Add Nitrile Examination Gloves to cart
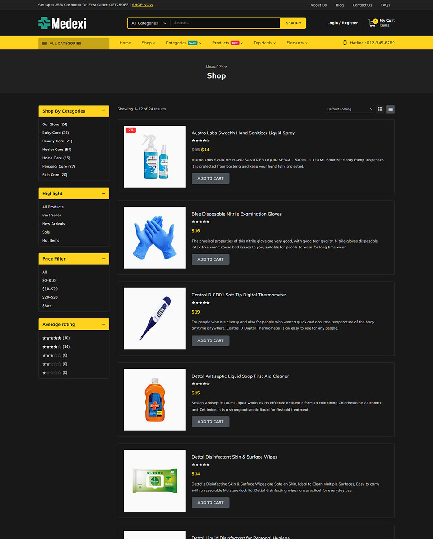This screenshot has width=433, height=539. coord(210,260)
